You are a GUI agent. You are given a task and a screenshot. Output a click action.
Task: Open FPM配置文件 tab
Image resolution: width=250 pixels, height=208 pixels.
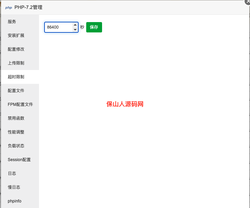point(20,105)
